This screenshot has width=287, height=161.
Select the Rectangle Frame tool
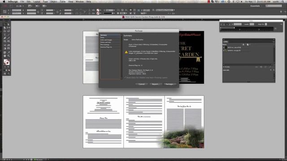(5, 42)
